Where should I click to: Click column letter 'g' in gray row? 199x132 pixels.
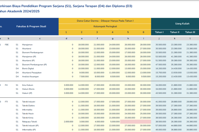tap(113, 39)
